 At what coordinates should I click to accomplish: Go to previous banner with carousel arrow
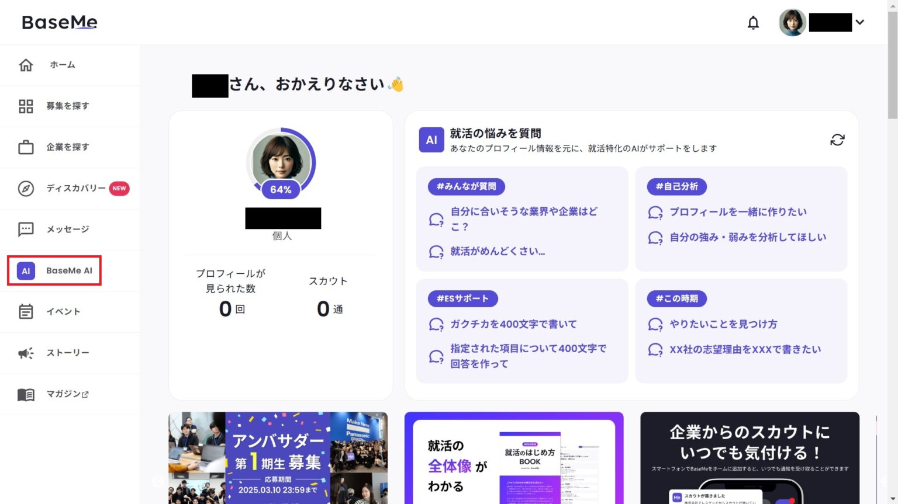click(157, 481)
